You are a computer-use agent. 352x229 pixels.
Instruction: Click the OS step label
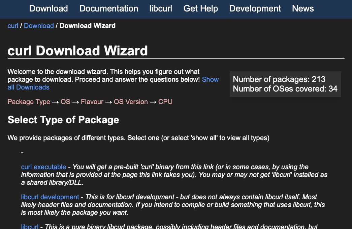tap(65, 102)
